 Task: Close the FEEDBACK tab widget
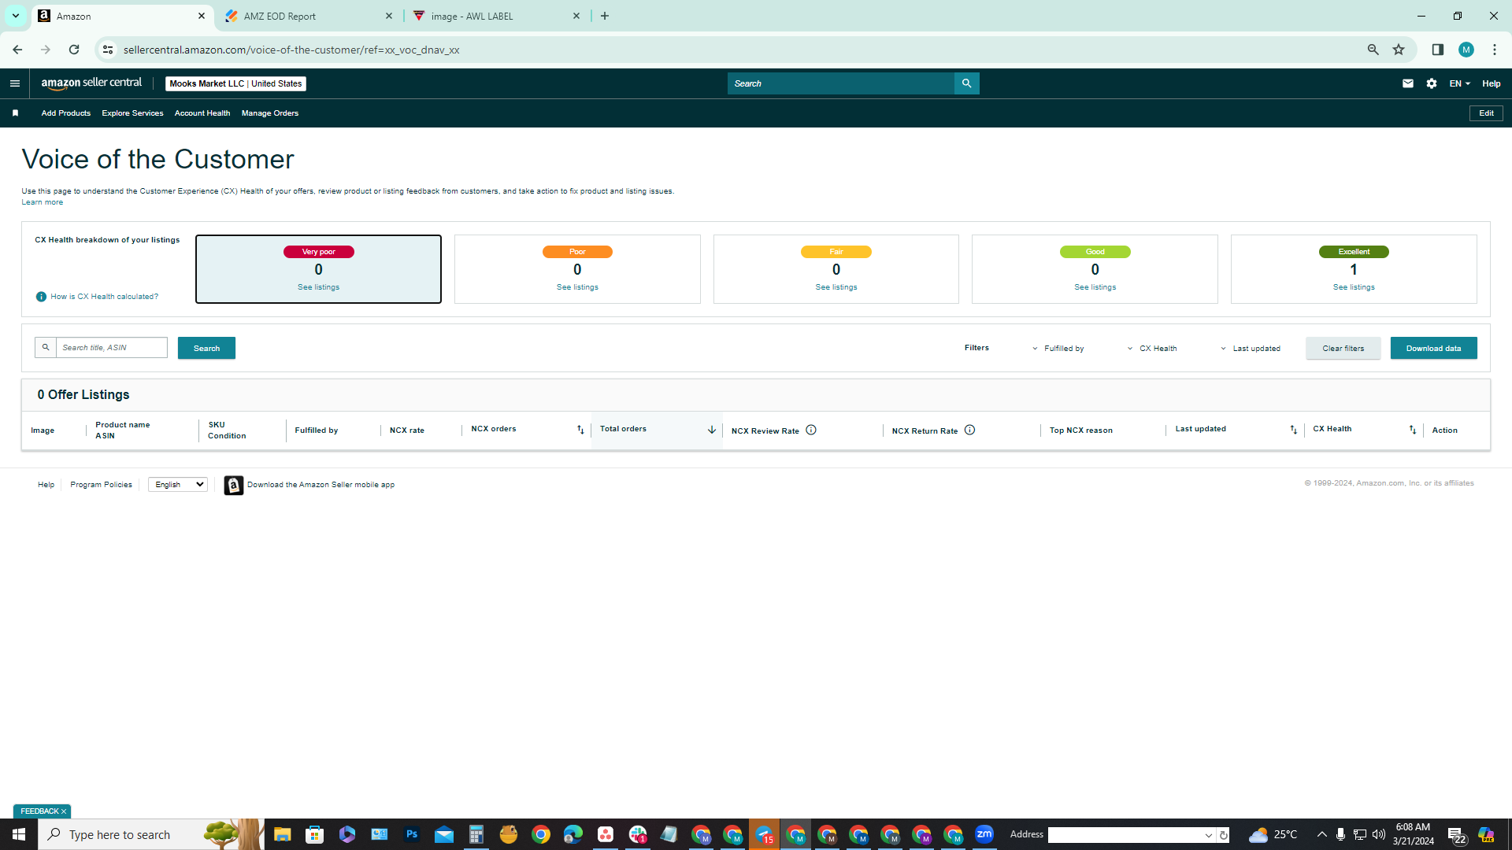64,811
